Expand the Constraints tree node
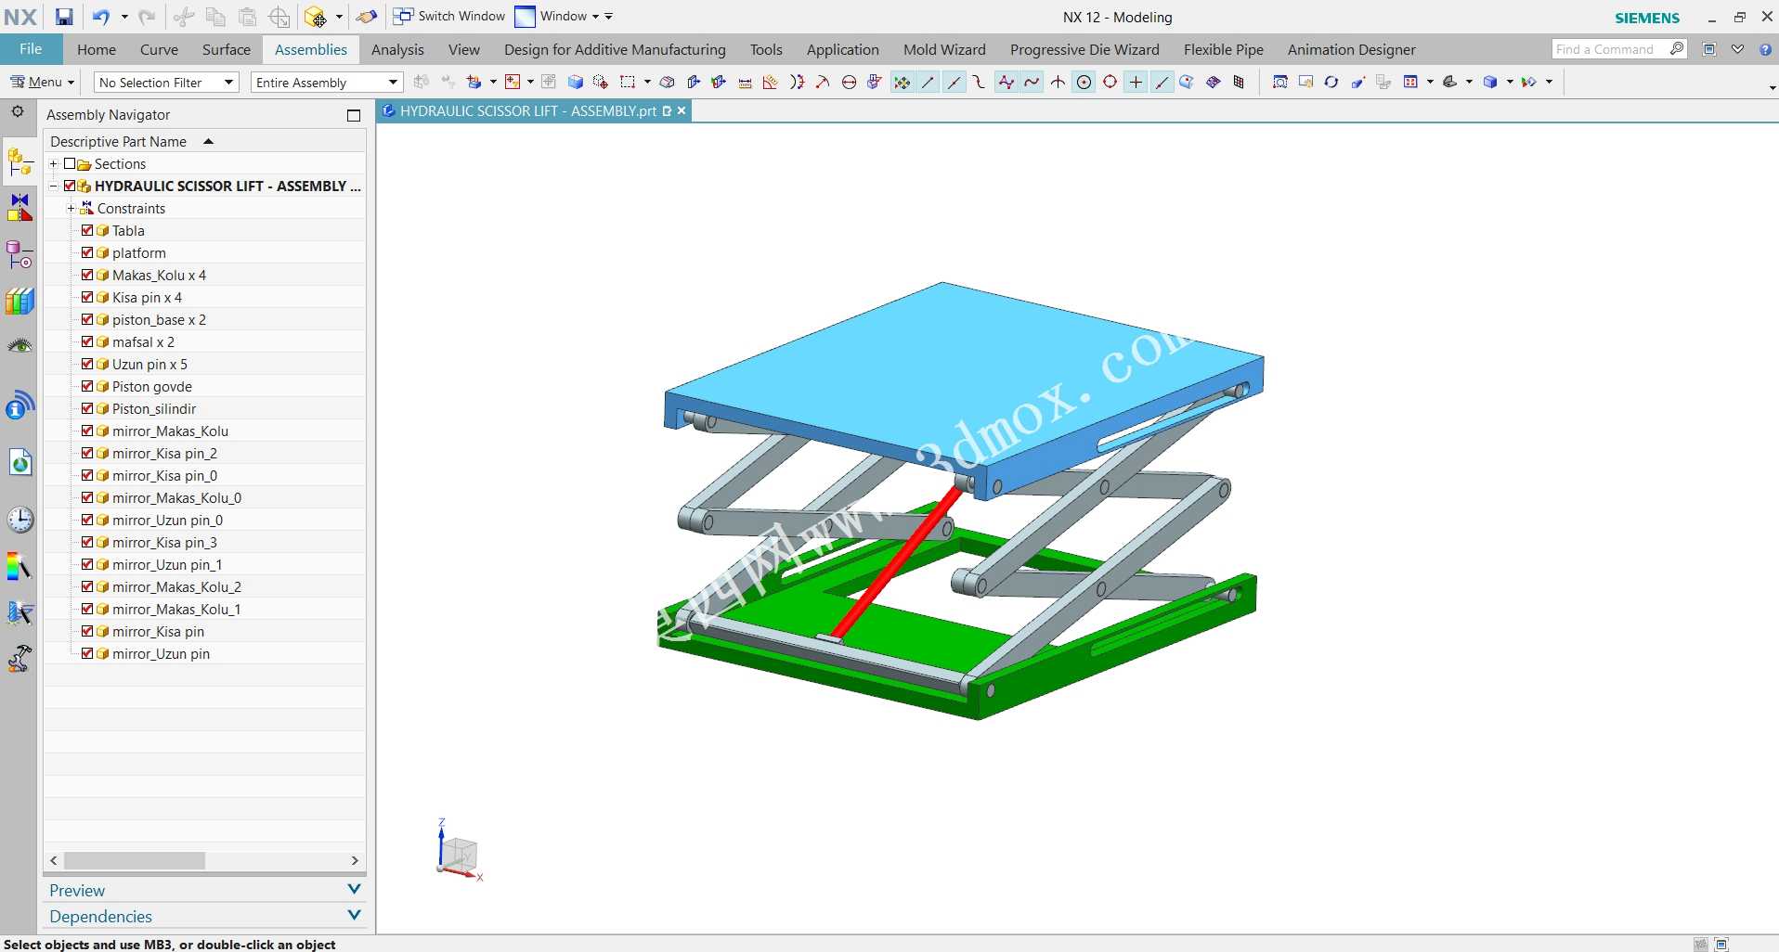 click(x=71, y=209)
